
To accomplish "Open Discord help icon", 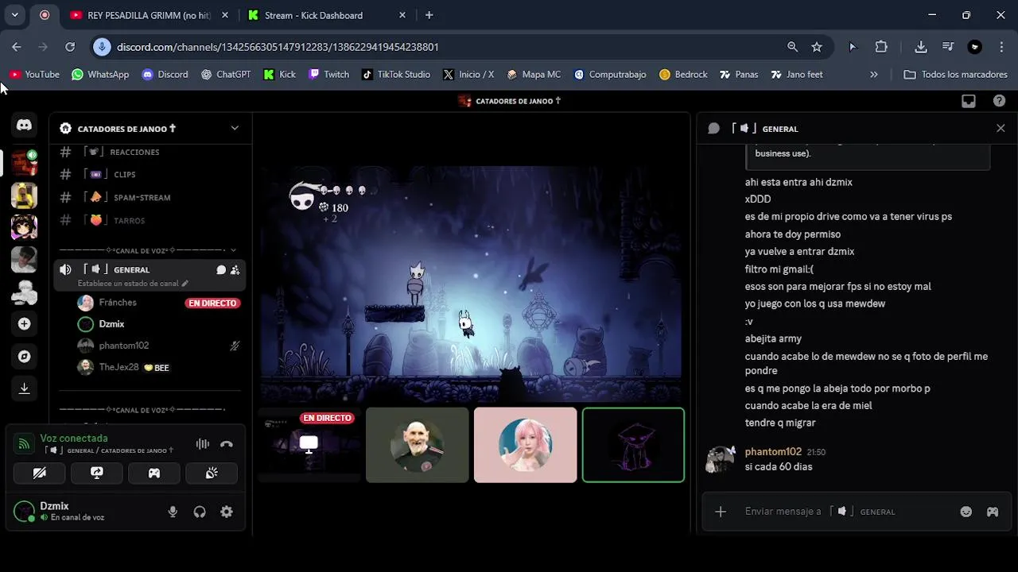I will click(x=1000, y=101).
